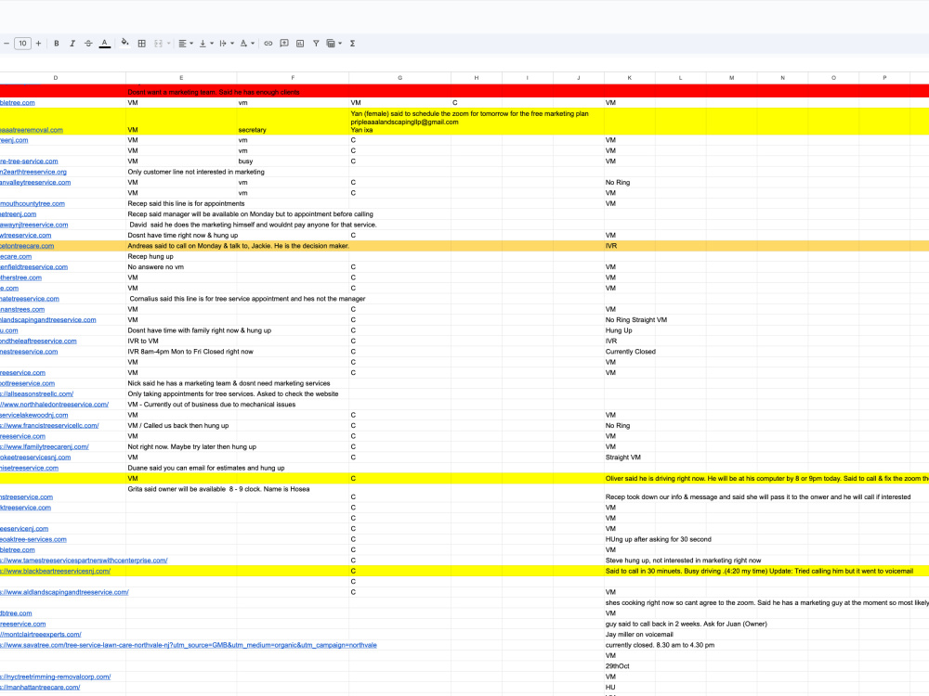Open the landscapingandtreeservice.com link
The image size is (929, 696).
[x=48, y=319]
